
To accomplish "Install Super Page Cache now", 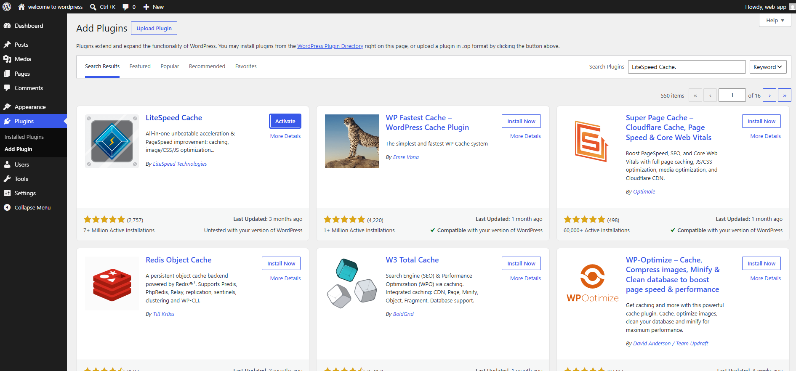I will click(761, 121).
